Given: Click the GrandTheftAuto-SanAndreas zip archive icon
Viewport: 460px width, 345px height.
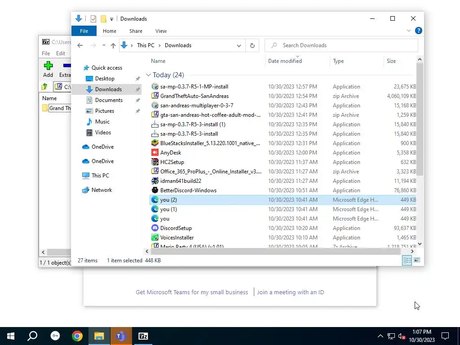Looking at the screenshot, I should (155, 96).
